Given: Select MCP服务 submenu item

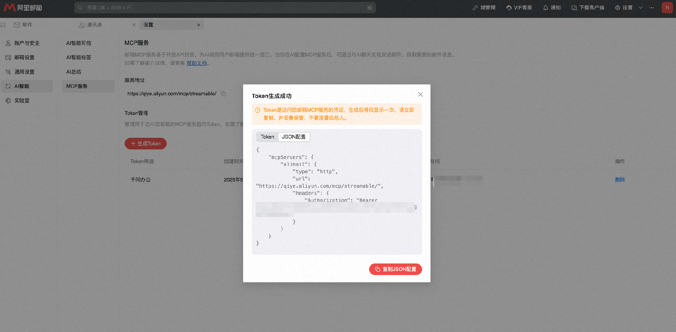Looking at the screenshot, I should pyautogui.click(x=88, y=86).
